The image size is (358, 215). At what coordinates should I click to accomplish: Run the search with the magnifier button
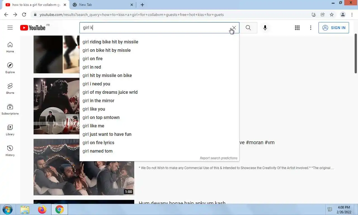[248, 28]
